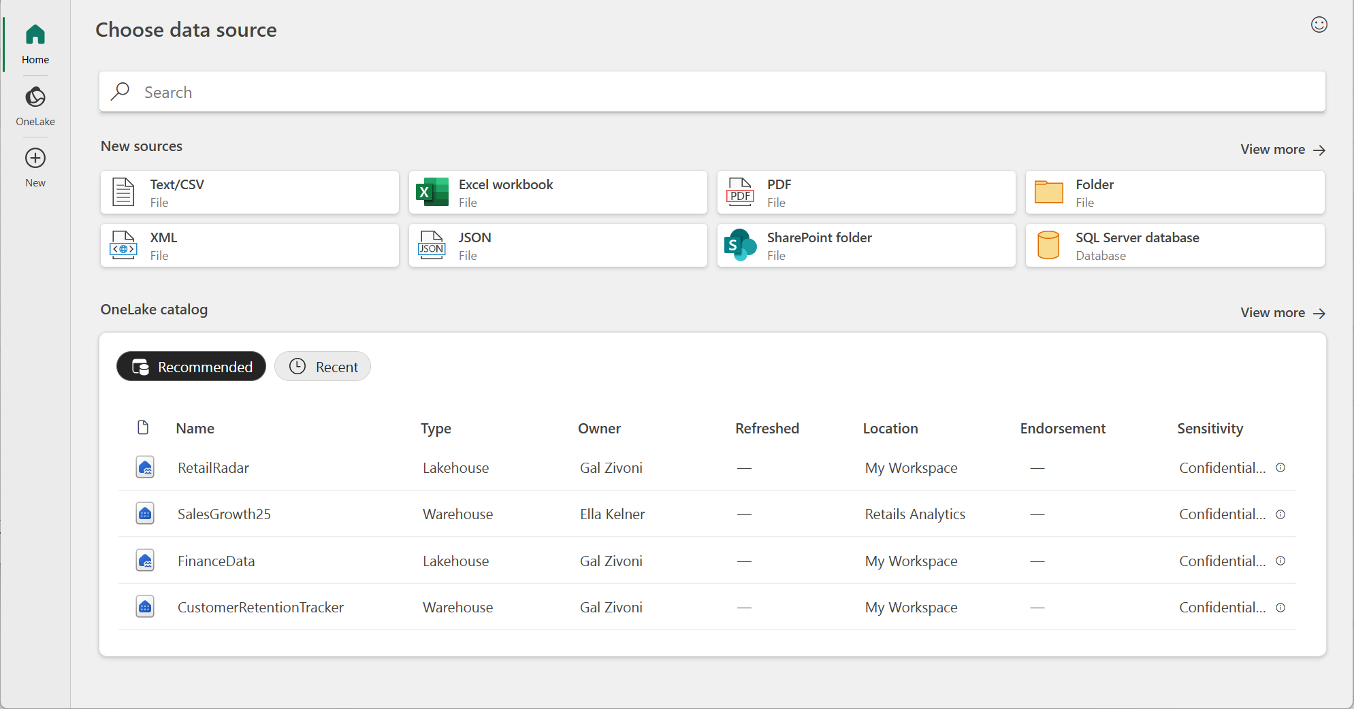Click the New plus icon in sidebar
The image size is (1354, 709).
35,158
